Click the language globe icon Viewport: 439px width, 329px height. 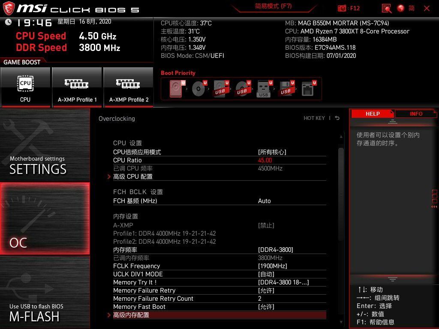click(401, 8)
